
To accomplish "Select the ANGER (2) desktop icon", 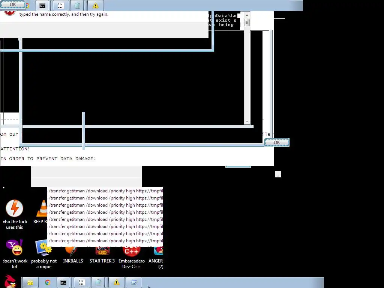I will pos(156,258).
